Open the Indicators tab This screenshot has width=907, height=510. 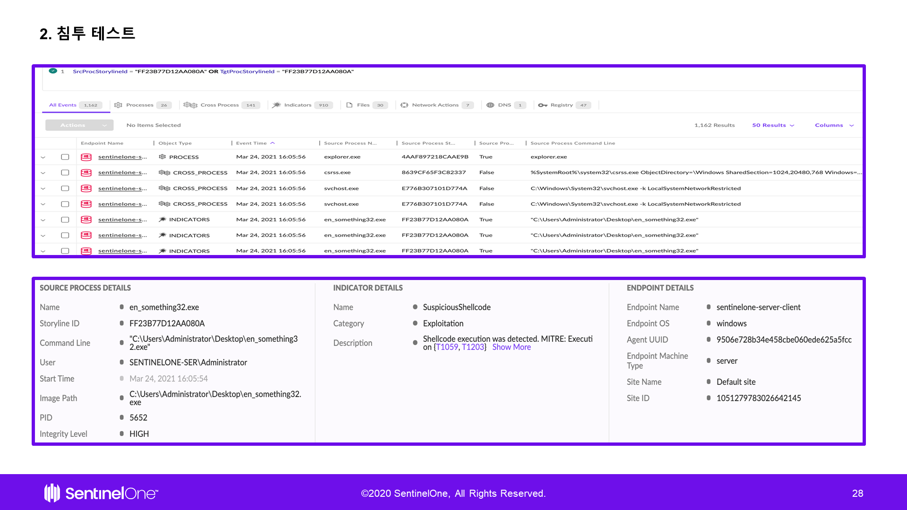298,105
